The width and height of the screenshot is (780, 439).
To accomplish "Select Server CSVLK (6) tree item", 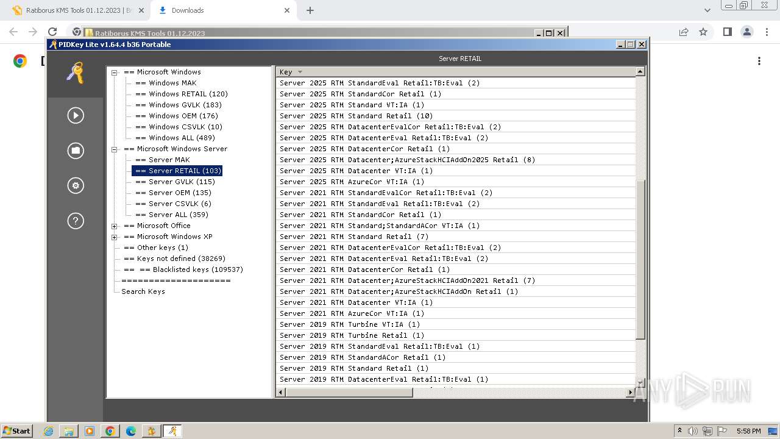I will pos(173,204).
